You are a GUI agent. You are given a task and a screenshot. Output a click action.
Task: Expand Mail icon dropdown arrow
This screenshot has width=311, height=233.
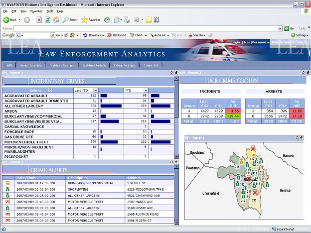coord(121,19)
